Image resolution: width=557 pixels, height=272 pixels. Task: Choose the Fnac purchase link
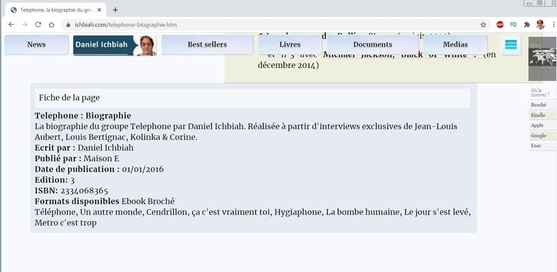[x=543, y=146]
